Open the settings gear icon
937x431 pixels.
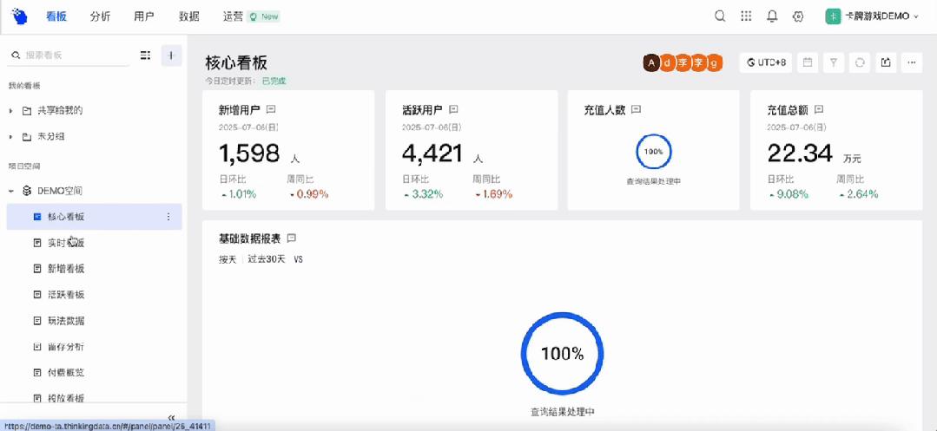(x=798, y=16)
